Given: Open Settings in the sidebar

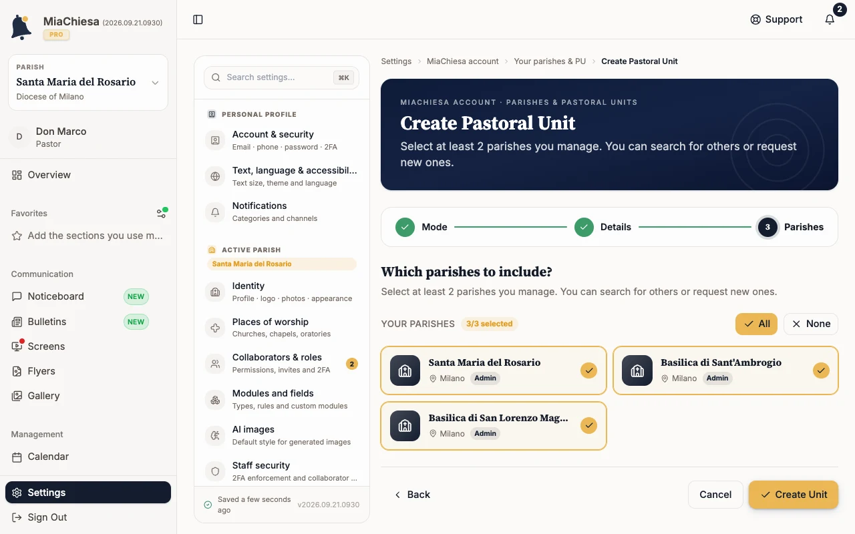Looking at the screenshot, I should 88,493.
